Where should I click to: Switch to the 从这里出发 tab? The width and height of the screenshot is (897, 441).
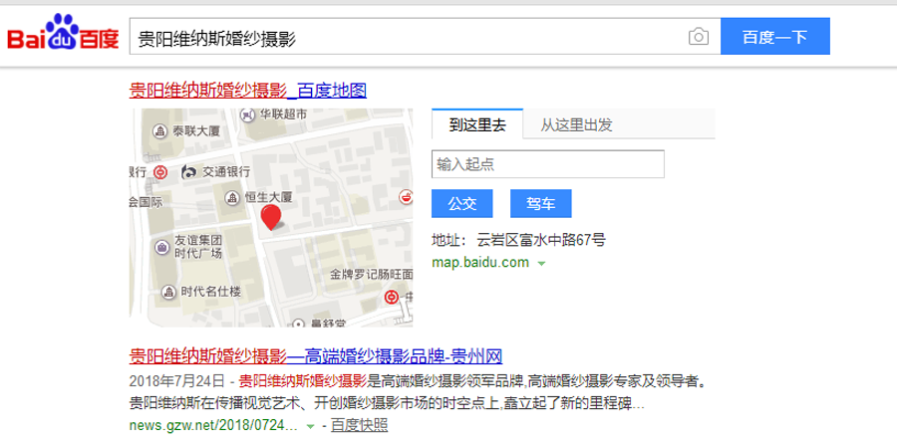coord(577,124)
